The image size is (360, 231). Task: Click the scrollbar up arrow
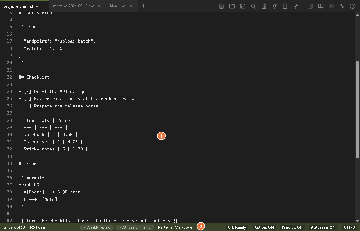357,15
